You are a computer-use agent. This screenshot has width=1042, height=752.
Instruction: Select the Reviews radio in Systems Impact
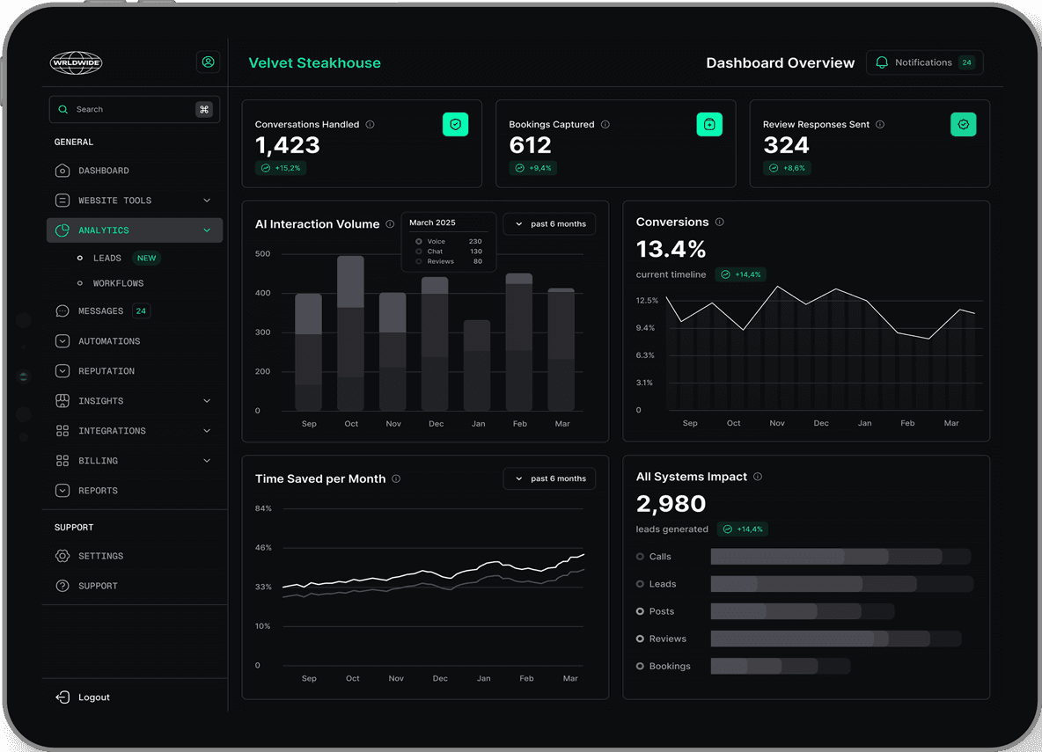tap(640, 639)
